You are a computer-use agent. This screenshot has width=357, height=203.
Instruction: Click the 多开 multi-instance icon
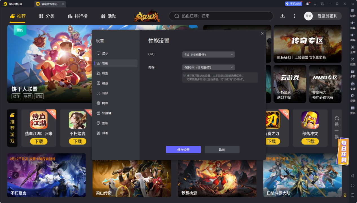click(353, 73)
